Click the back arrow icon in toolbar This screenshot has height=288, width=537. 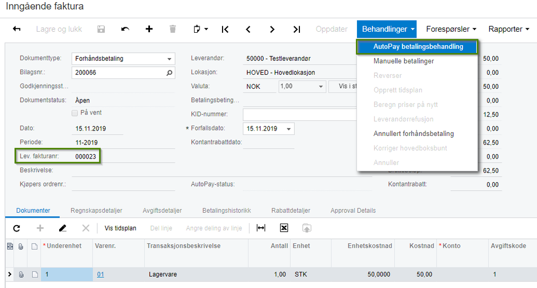click(17, 29)
